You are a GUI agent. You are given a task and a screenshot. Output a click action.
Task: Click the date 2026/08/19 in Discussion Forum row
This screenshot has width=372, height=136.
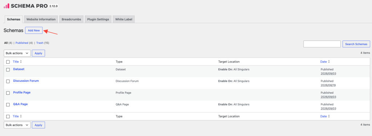[328, 85]
